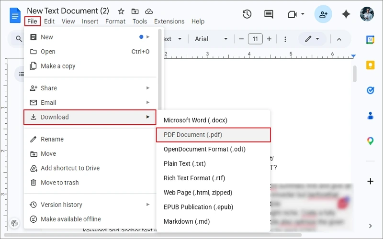Open the Help menu

198,22
